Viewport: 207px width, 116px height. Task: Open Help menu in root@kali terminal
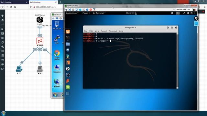[121, 31]
